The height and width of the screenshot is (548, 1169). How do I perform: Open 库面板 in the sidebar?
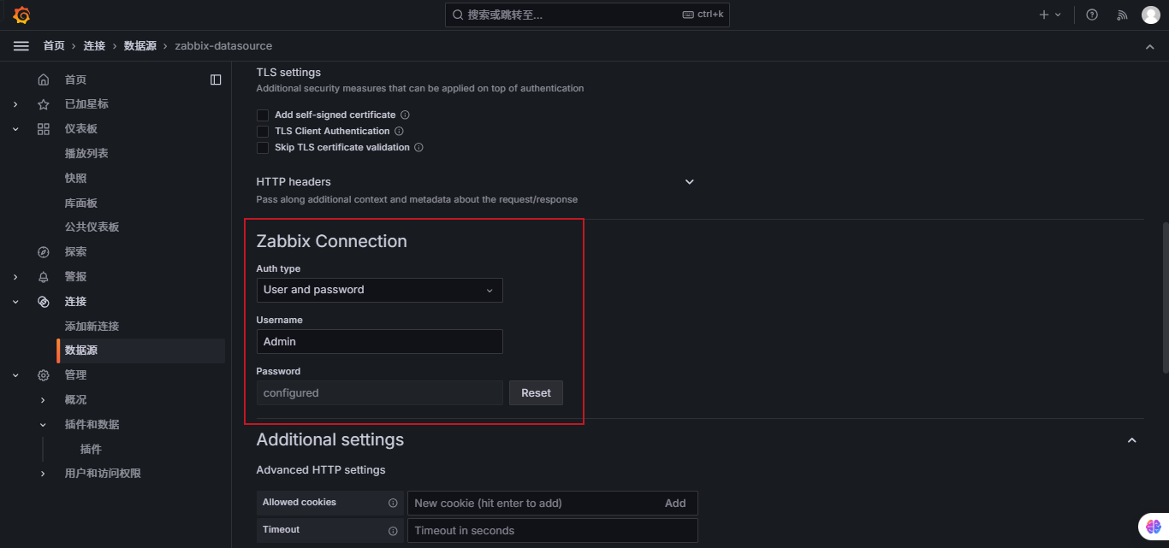click(81, 203)
